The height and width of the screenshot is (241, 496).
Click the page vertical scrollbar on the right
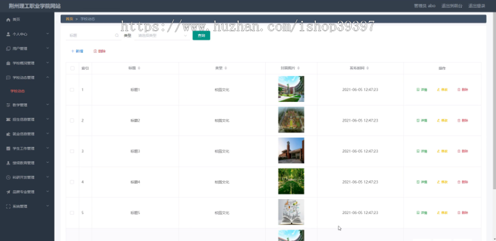(x=494, y=101)
